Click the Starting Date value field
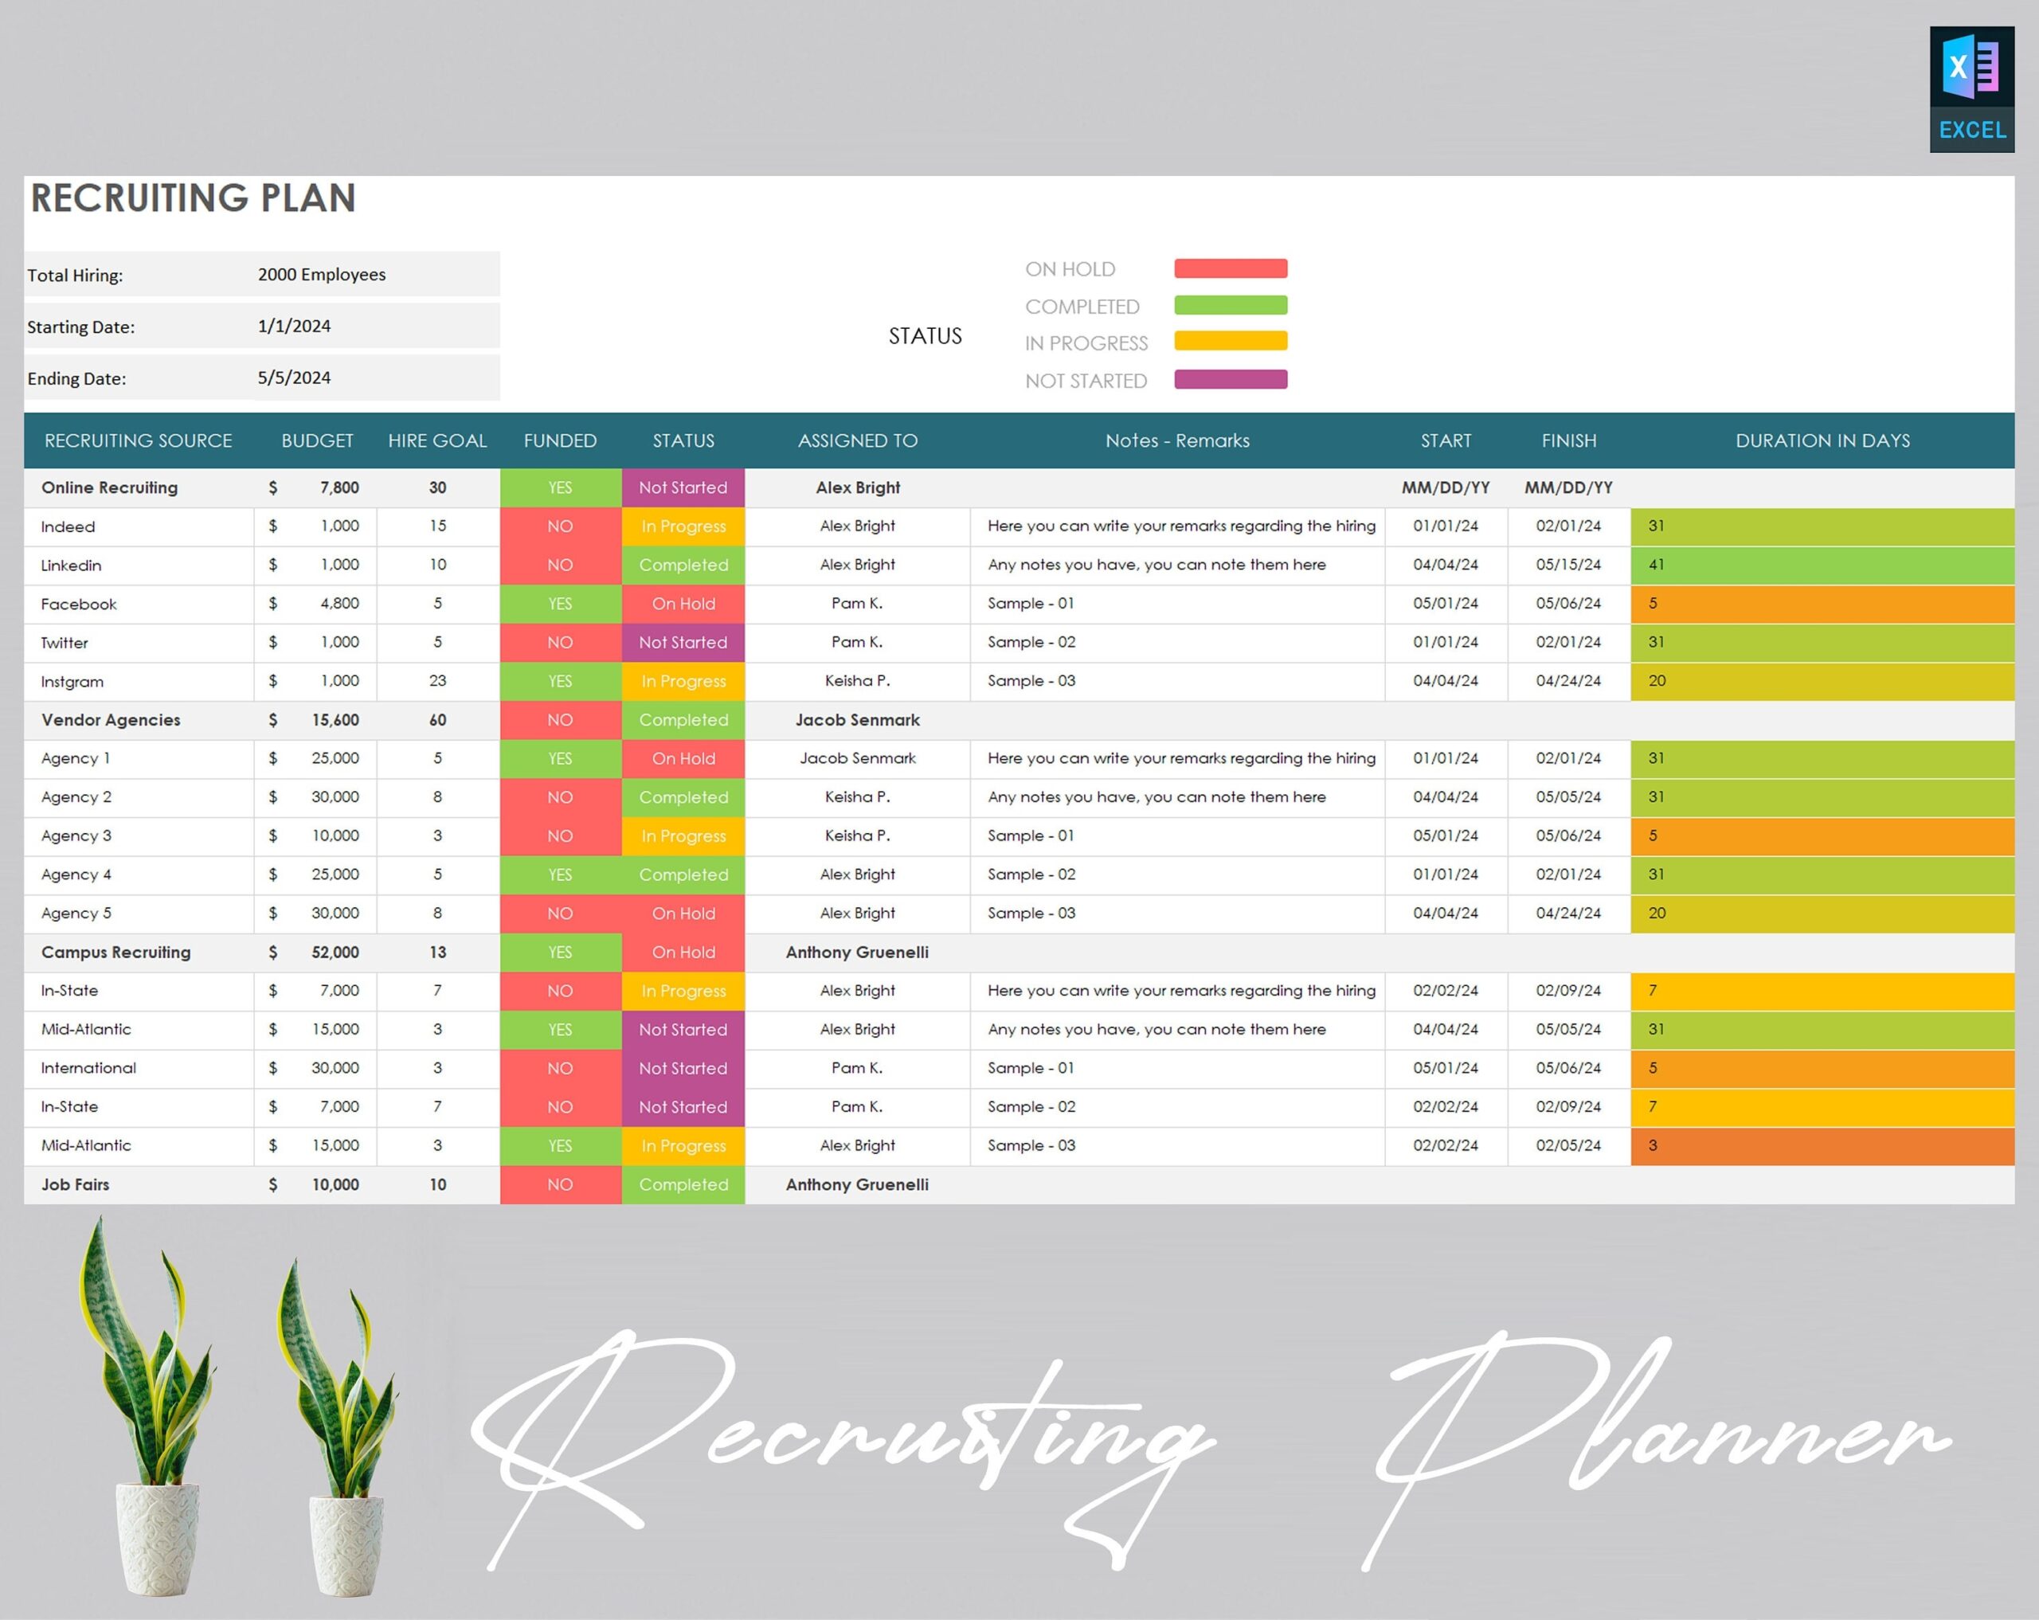 coord(293,325)
